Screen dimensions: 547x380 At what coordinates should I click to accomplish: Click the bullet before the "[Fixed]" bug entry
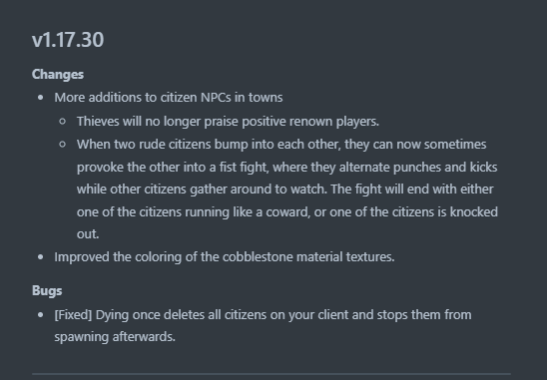pyautogui.click(x=41, y=315)
